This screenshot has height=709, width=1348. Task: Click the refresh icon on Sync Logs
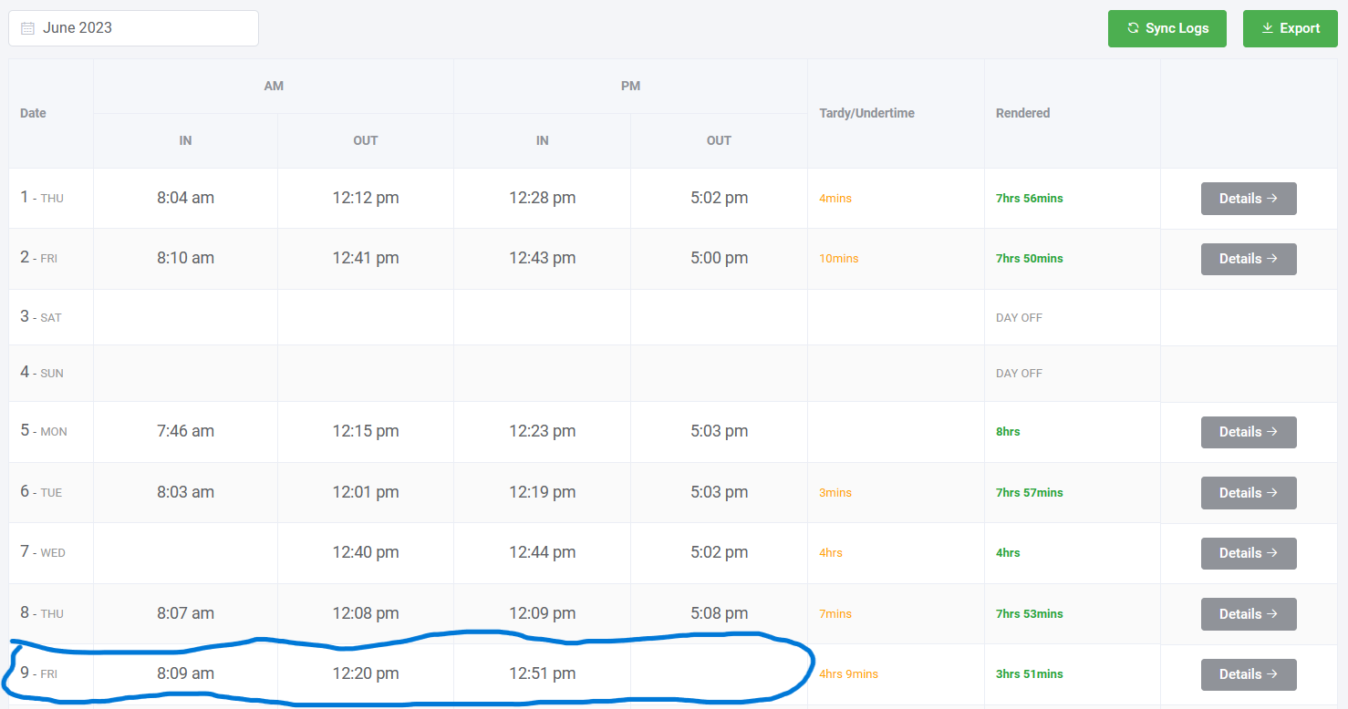tap(1133, 28)
